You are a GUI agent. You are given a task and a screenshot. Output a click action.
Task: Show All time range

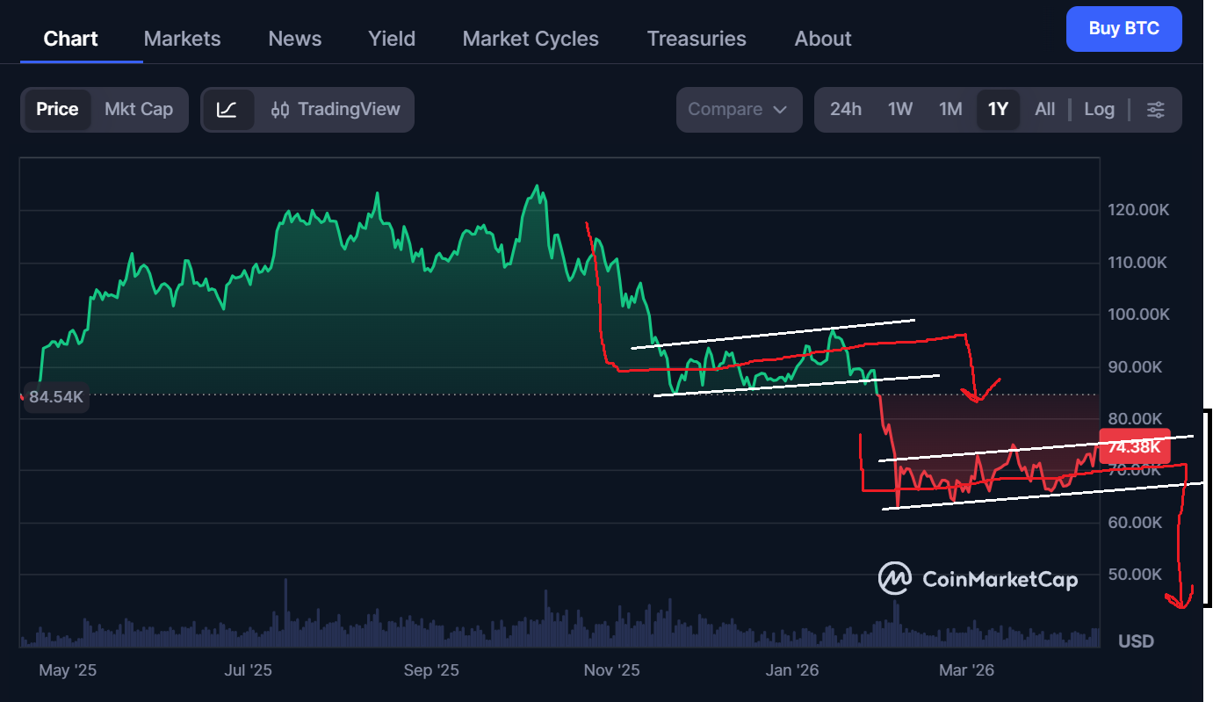[x=1044, y=110]
